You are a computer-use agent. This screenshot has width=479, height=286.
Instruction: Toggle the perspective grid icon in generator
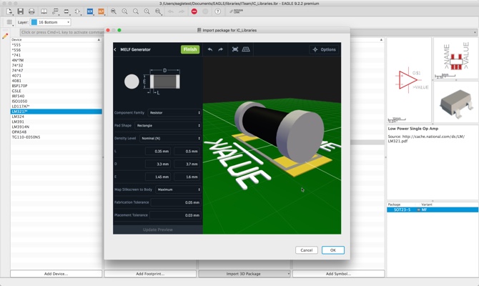coord(246,49)
